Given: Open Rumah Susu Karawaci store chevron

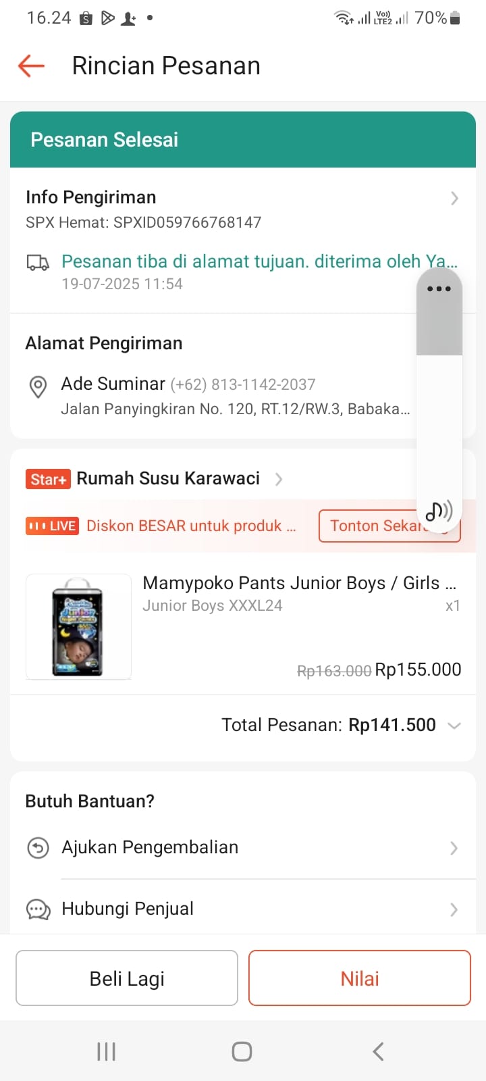Looking at the screenshot, I should pyautogui.click(x=279, y=479).
